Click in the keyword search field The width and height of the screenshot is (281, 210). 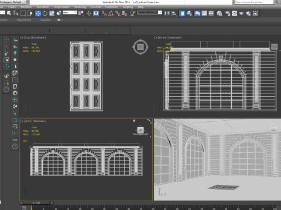(x=254, y=2)
